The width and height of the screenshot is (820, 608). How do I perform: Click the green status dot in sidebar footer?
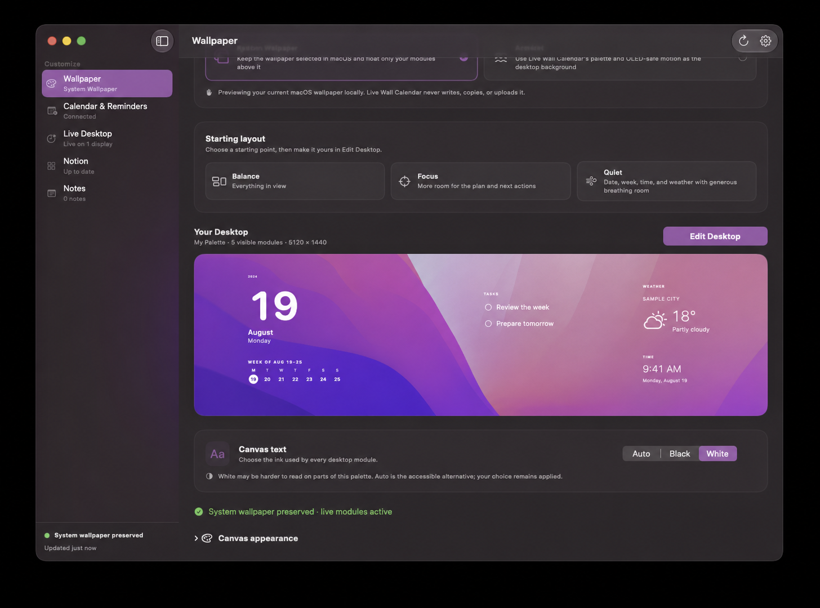point(47,535)
